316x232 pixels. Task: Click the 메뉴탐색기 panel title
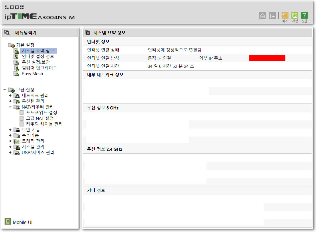tap(26, 33)
